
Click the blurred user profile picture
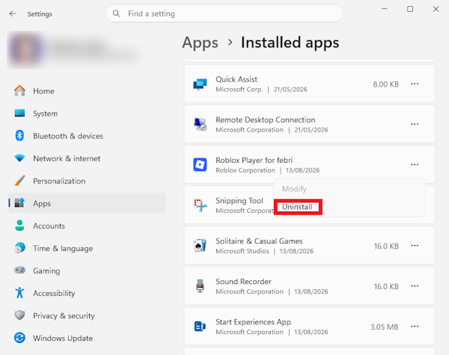(x=25, y=50)
